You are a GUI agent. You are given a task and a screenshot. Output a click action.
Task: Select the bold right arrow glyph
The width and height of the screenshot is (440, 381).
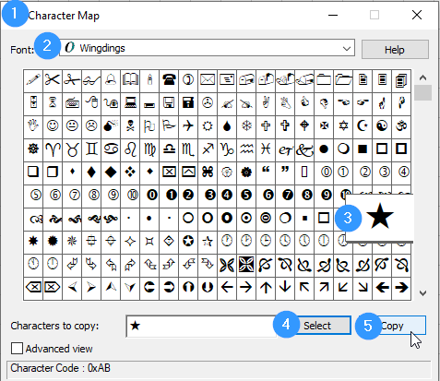[x=401, y=288]
